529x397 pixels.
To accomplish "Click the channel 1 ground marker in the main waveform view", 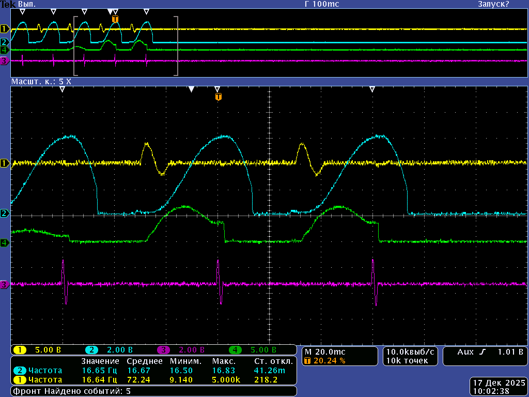I will coord(5,163).
